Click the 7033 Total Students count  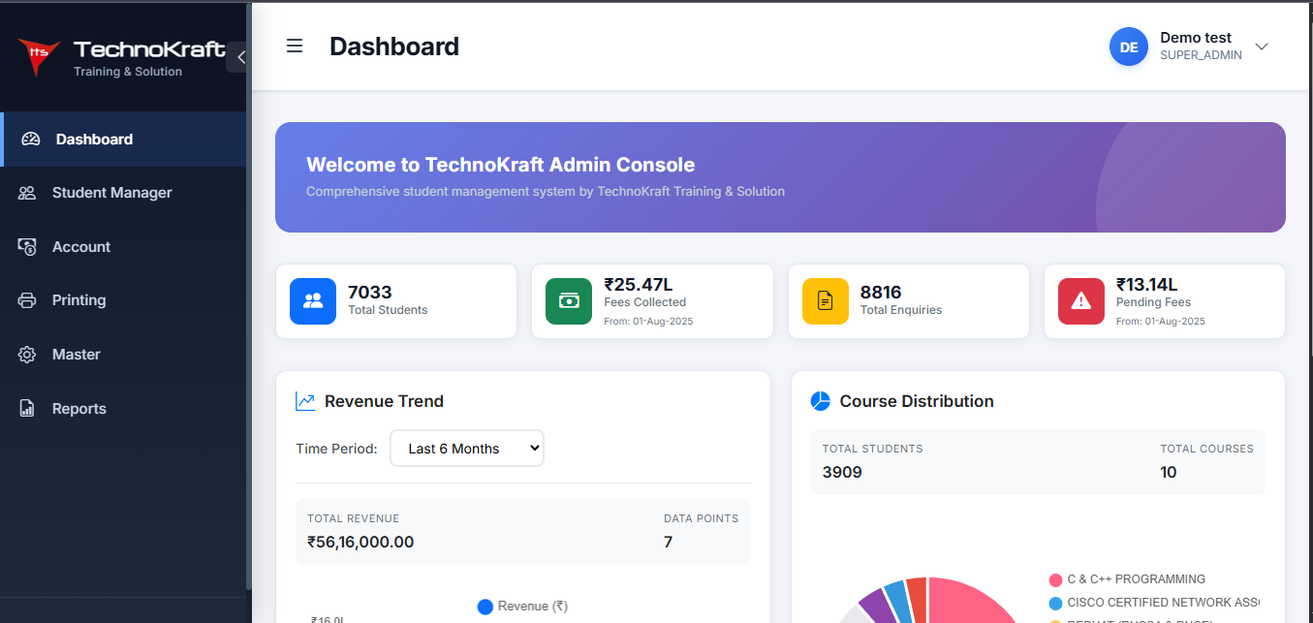click(370, 292)
